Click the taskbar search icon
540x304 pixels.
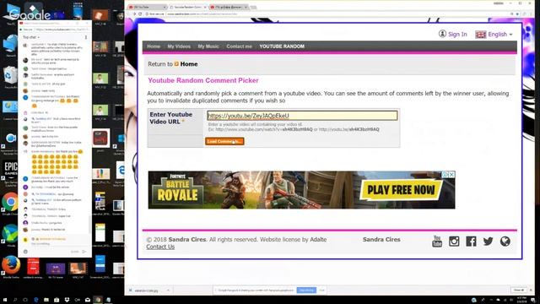[x=15, y=300]
